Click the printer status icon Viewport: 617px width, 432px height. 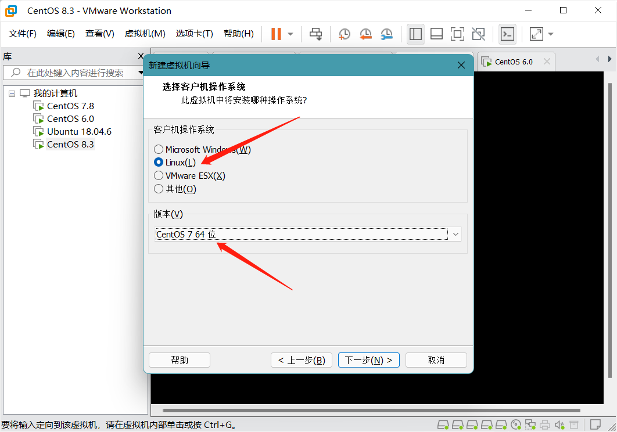tap(545, 424)
